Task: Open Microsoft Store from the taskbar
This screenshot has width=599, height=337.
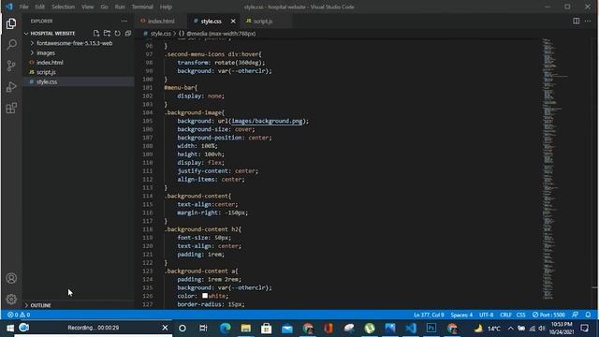Action: (x=266, y=329)
